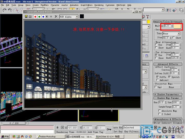
Task: Toggle the green channel in render window
Action: 39,17
